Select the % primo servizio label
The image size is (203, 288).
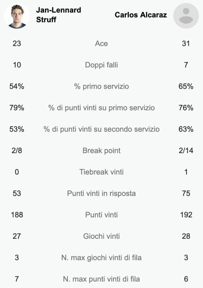[x=101, y=86]
